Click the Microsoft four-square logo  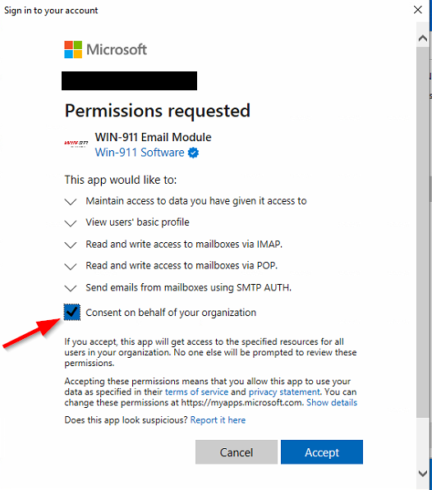point(73,49)
